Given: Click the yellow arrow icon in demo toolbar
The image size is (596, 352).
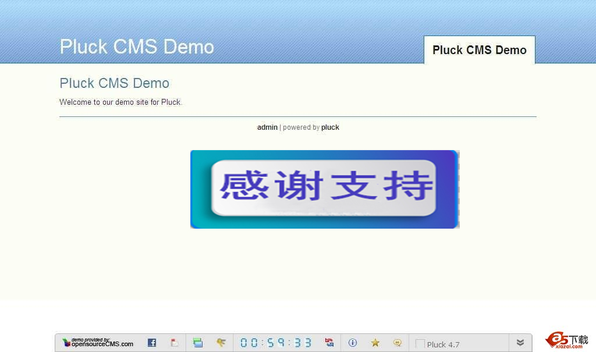Looking at the screenshot, I should pos(221,343).
